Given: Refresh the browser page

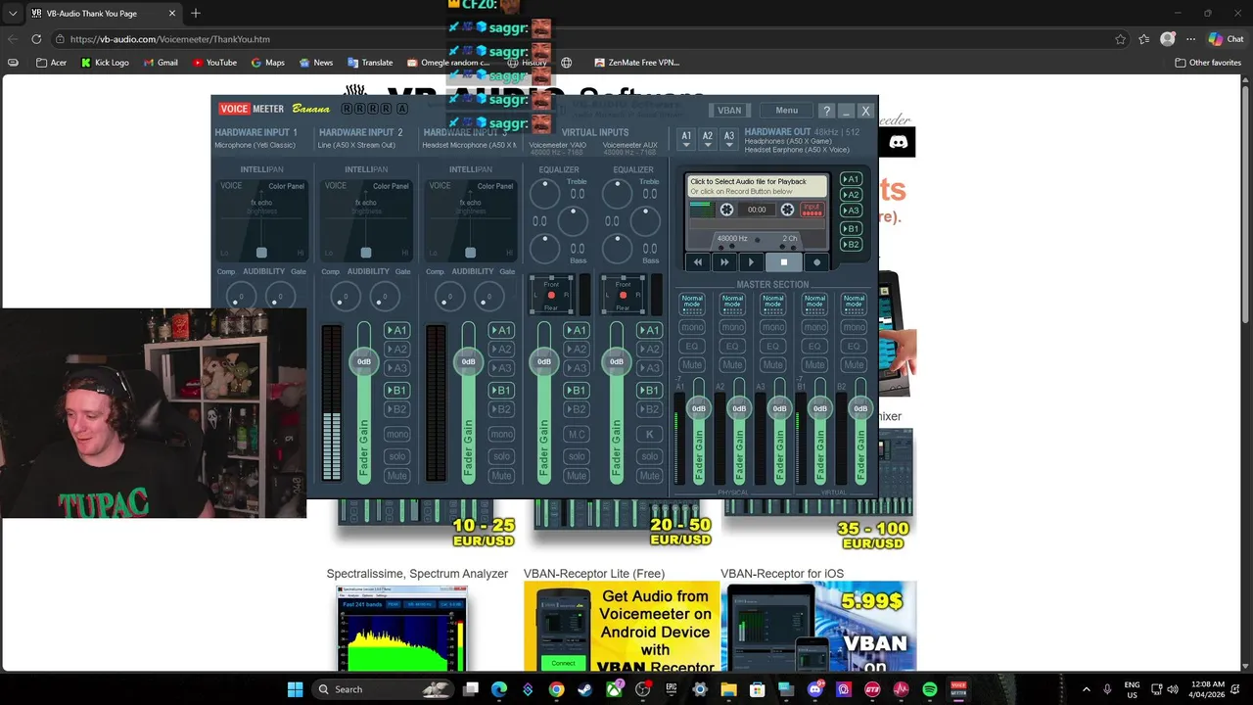Looking at the screenshot, I should [x=36, y=39].
